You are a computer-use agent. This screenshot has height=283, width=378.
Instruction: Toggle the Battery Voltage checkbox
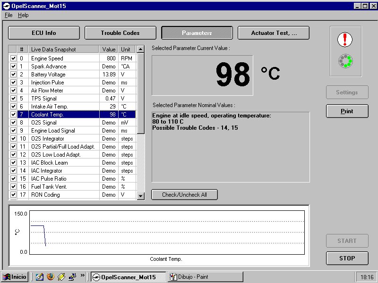tap(13, 75)
